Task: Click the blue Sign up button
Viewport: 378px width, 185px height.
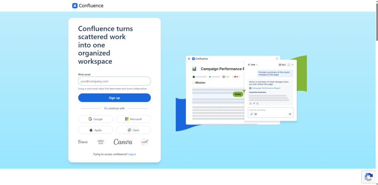Action: 114,98
